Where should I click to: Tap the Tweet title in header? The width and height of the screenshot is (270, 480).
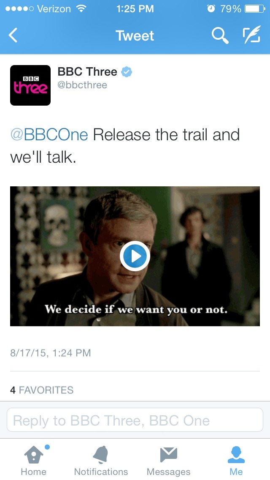pos(135,36)
